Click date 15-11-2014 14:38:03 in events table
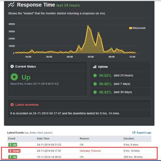This screenshot has width=161, height=161. [49, 157]
